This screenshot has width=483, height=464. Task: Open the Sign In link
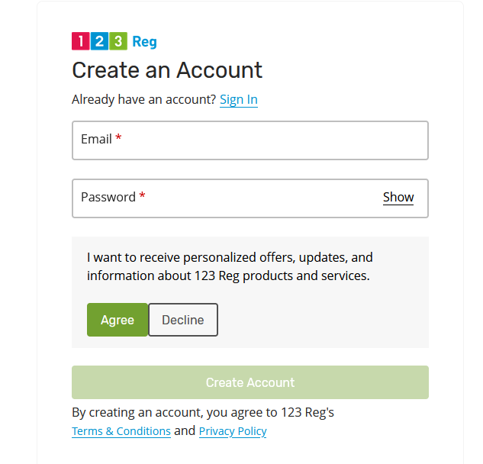coord(238,99)
